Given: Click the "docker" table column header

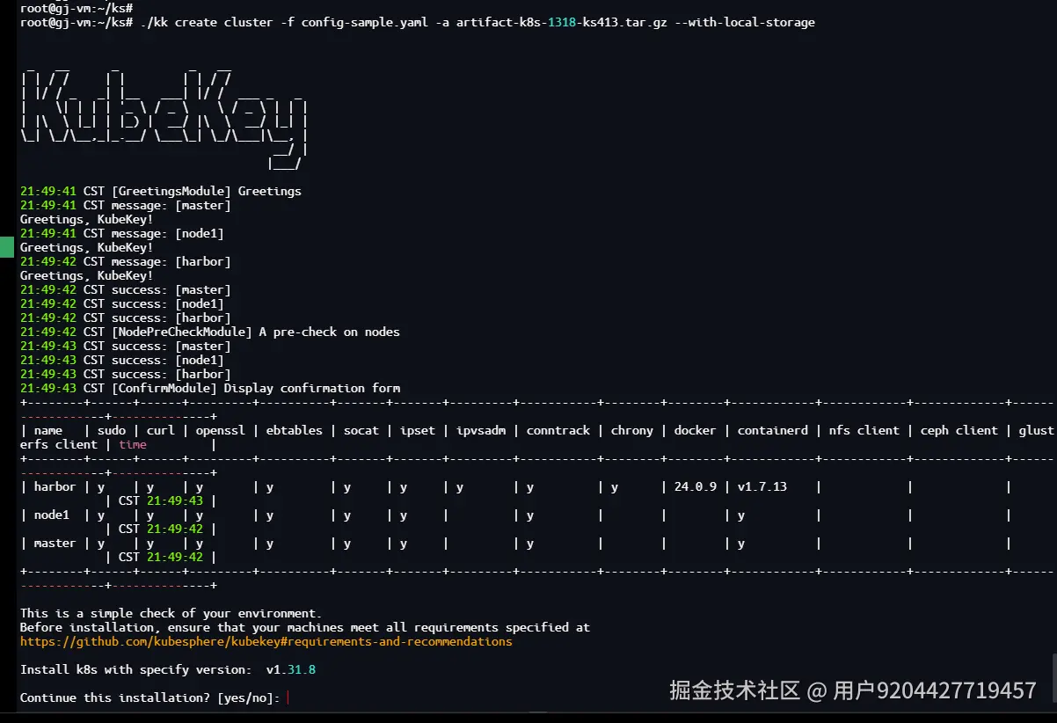Looking at the screenshot, I should click(x=696, y=431).
